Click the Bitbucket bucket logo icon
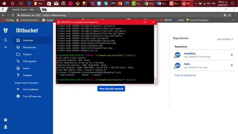 [x=6, y=30]
